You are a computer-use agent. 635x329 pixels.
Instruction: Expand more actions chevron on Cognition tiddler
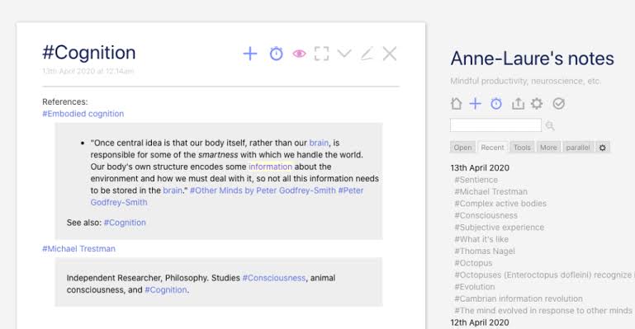(344, 54)
